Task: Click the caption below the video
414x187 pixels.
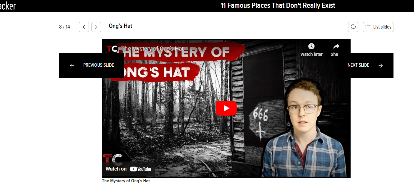Action: 126,181
